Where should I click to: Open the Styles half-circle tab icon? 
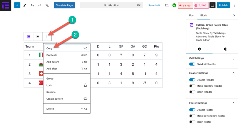point(225,49)
